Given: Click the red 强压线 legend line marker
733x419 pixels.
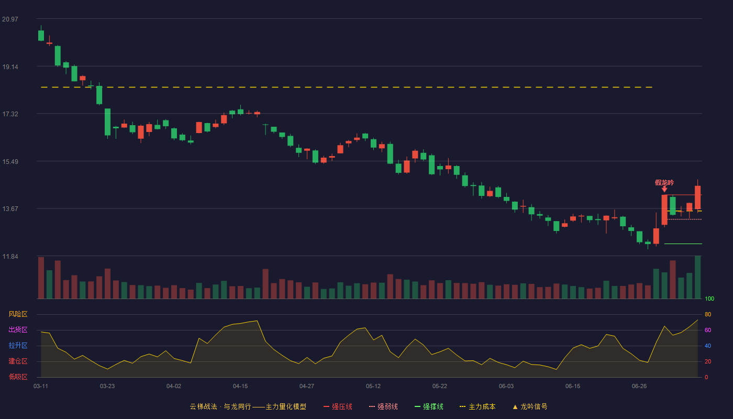Looking at the screenshot, I should pyautogui.click(x=326, y=407).
